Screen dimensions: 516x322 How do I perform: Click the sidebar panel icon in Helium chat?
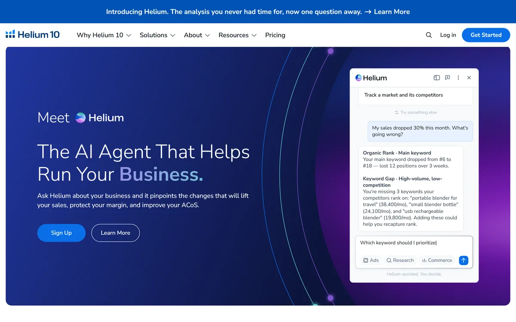pos(436,78)
